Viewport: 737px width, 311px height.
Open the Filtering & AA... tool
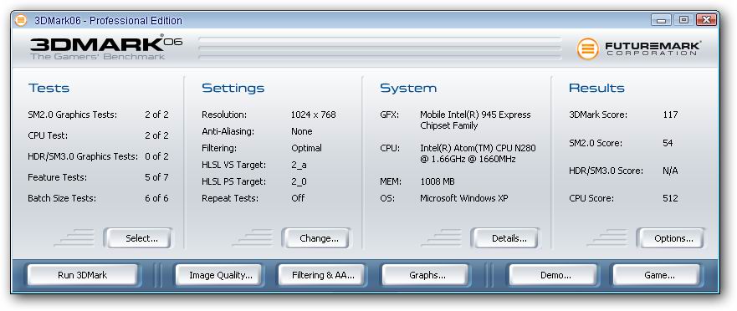pos(322,275)
